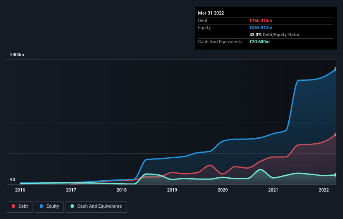
Task: Toggle Cash And Equivalents legend button
Action: click(96, 207)
